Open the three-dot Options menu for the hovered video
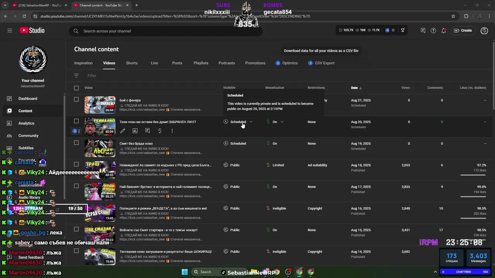The width and height of the screenshot is (495, 278). pos(172,131)
